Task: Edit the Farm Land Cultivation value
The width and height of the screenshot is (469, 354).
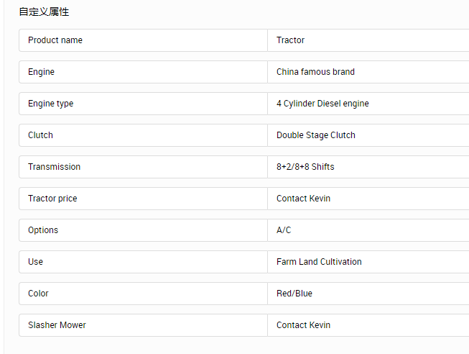Action: pyautogui.click(x=368, y=262)
